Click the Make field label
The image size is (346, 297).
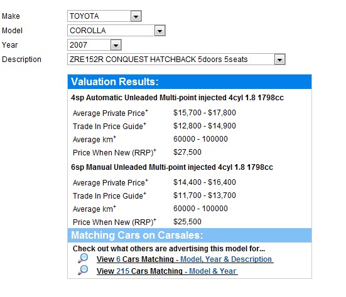click(11, 16)
